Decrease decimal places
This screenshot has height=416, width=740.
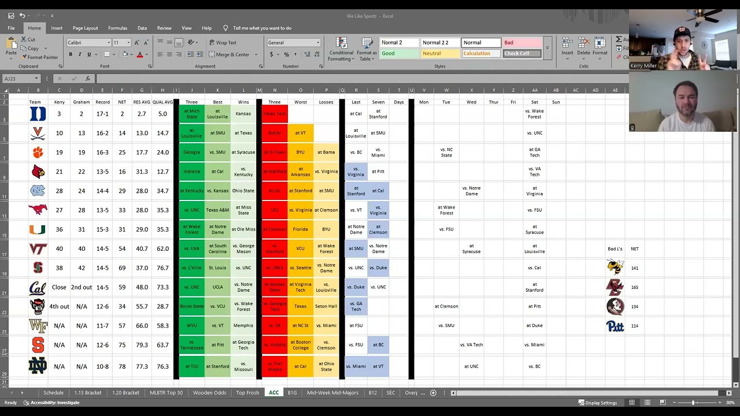[x=315, y=54]
